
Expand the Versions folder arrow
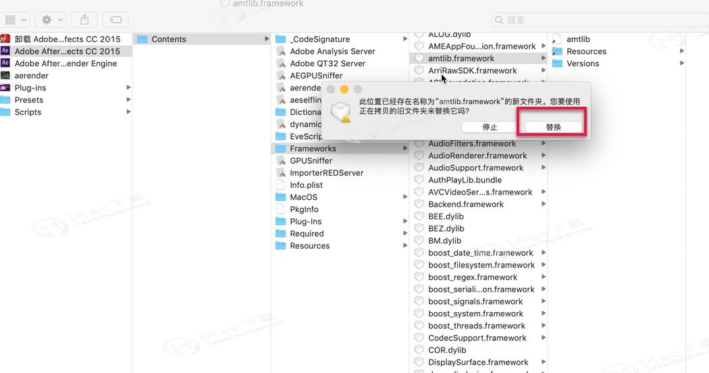click(682, 64)
